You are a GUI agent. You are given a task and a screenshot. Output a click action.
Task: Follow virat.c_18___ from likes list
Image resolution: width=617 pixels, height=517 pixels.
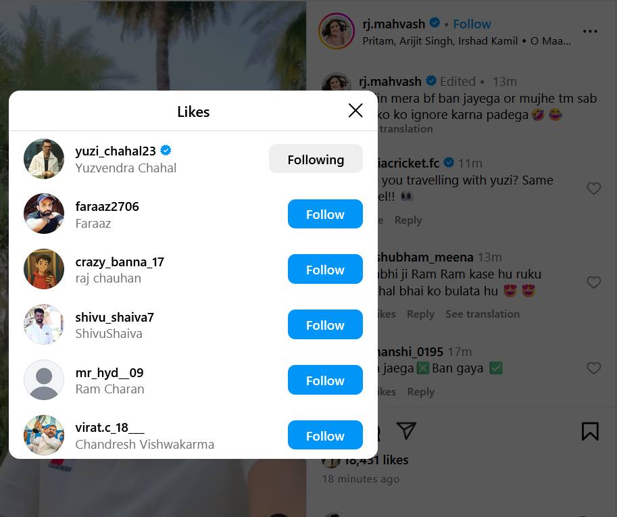pyautogui.click(x=325, y=436)
